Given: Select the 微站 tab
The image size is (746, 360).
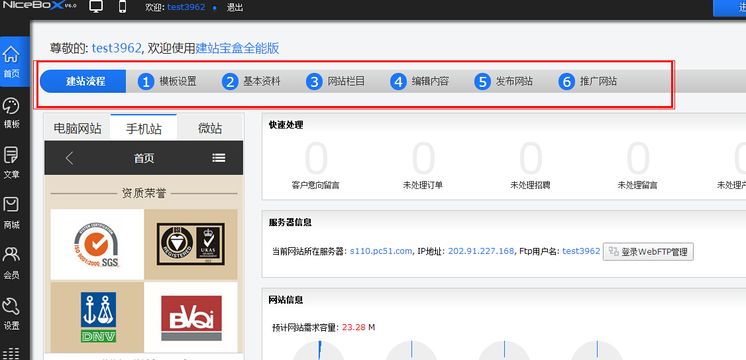Looking at the screenshot, I should click(x=210, y=128).
